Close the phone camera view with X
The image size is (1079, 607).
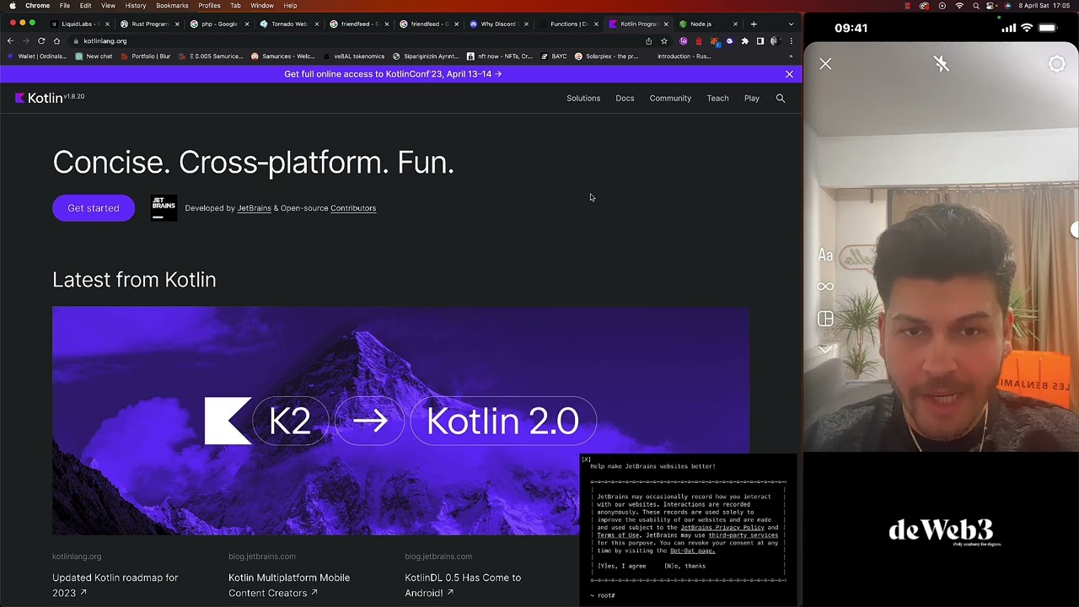coord(825,64)
